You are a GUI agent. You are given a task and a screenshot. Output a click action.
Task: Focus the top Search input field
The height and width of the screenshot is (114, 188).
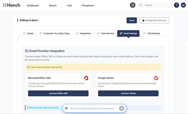point(157,5)
